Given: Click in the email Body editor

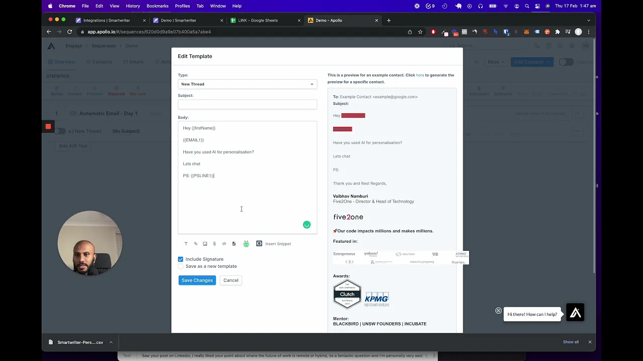Looking at the screenshot, I should click(247, 177).
